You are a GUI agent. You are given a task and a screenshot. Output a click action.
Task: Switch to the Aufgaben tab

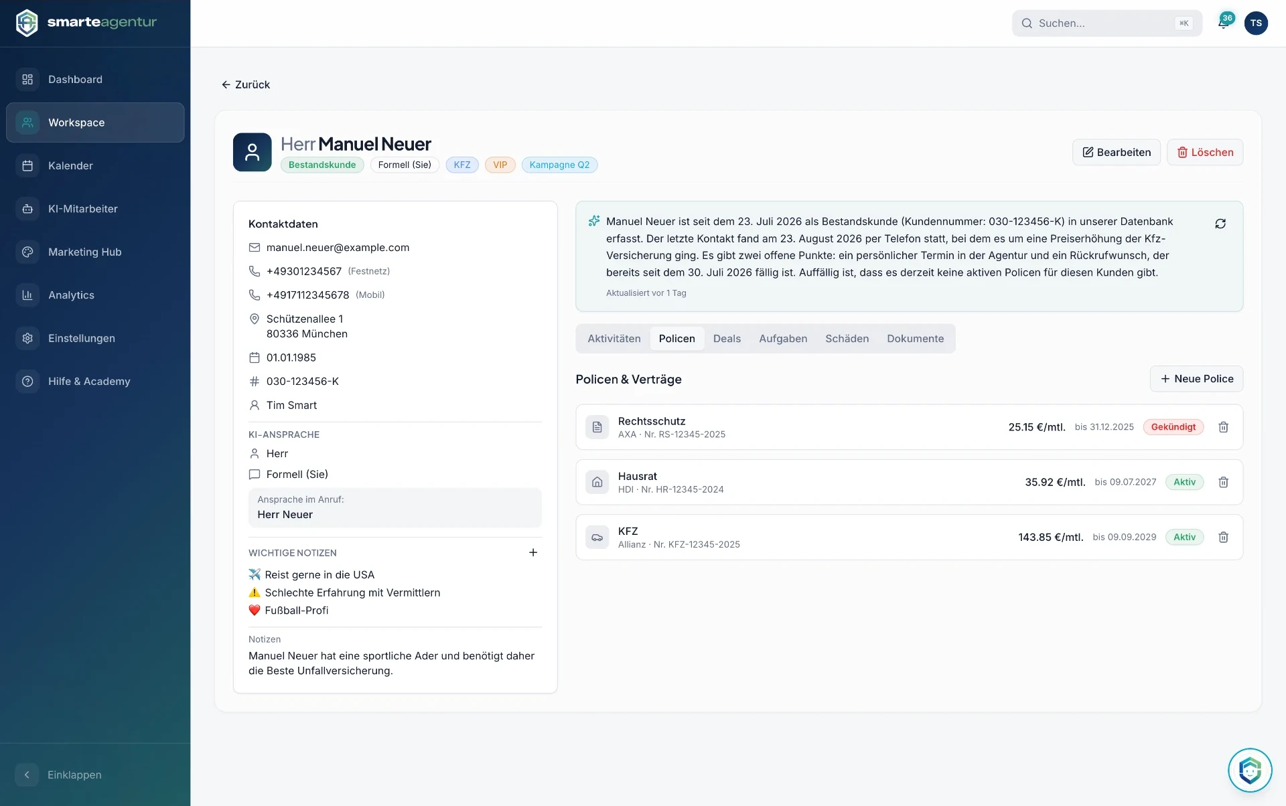click(x=783, y=339)
